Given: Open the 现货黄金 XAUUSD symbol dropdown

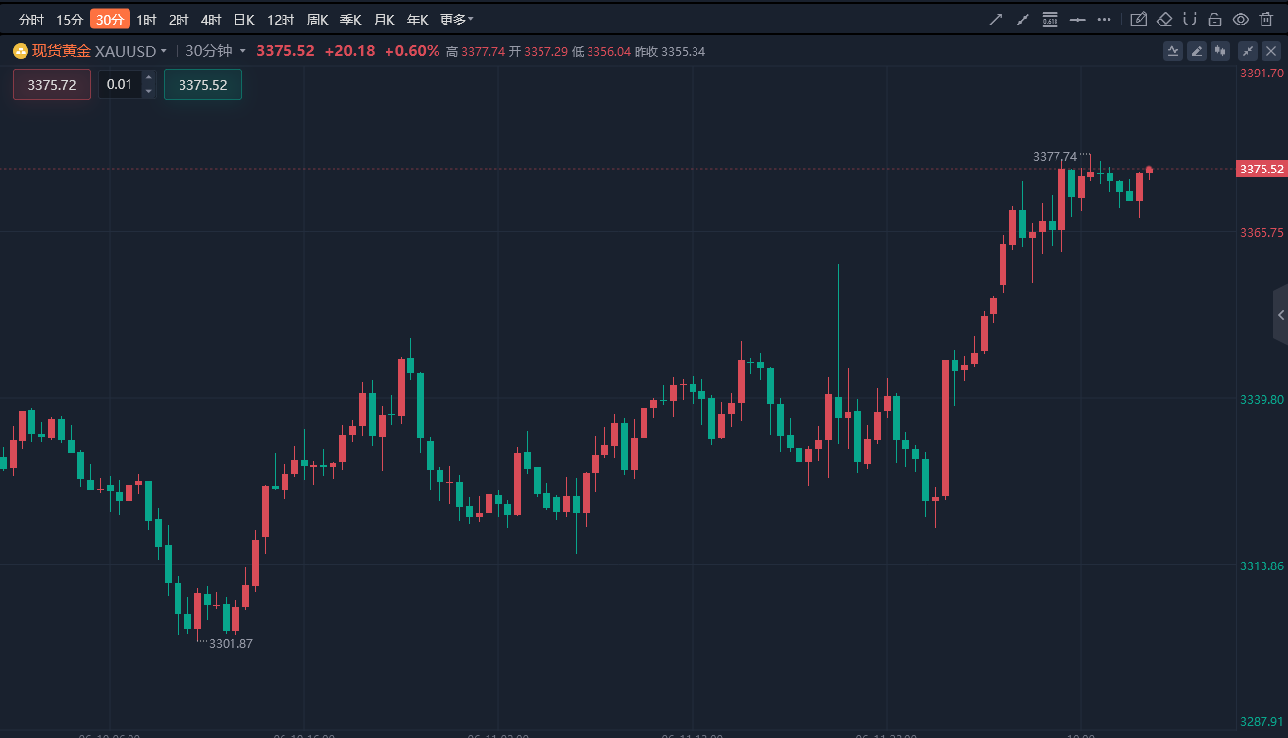Looking at the screenshot, I should click(x=99, y=51).
